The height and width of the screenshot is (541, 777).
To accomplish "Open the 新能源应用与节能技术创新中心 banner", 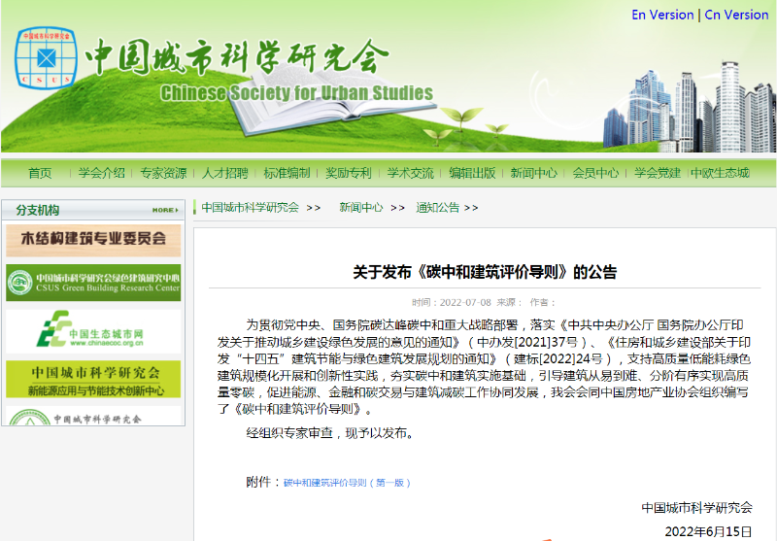I will (93, 380).
